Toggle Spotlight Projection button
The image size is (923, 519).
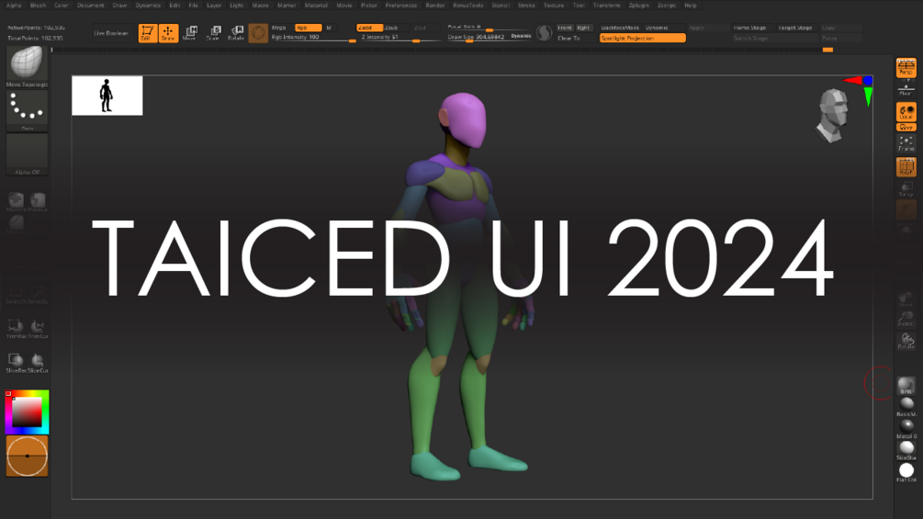coord(643,39)
